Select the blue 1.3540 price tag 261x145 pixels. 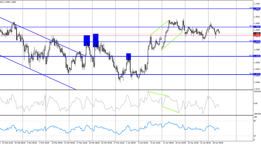click(x=257, y=27)
